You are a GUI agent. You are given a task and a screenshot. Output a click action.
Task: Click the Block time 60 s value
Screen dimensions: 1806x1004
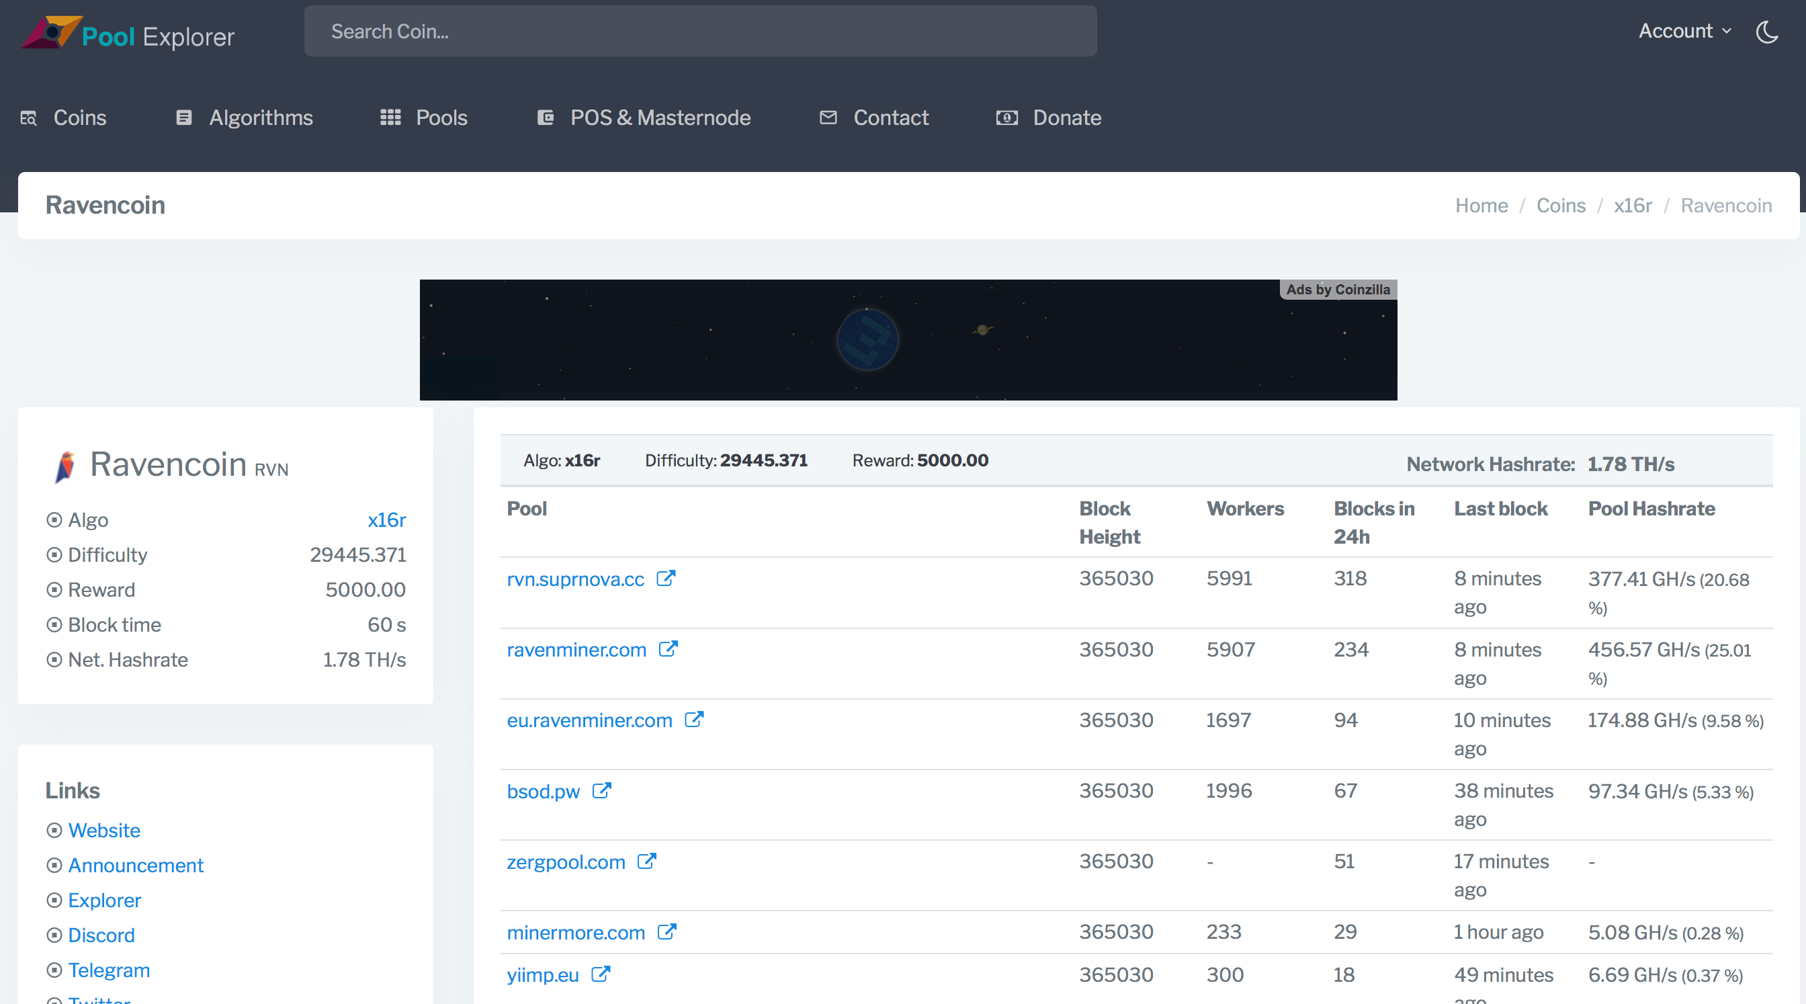[386, 625]
